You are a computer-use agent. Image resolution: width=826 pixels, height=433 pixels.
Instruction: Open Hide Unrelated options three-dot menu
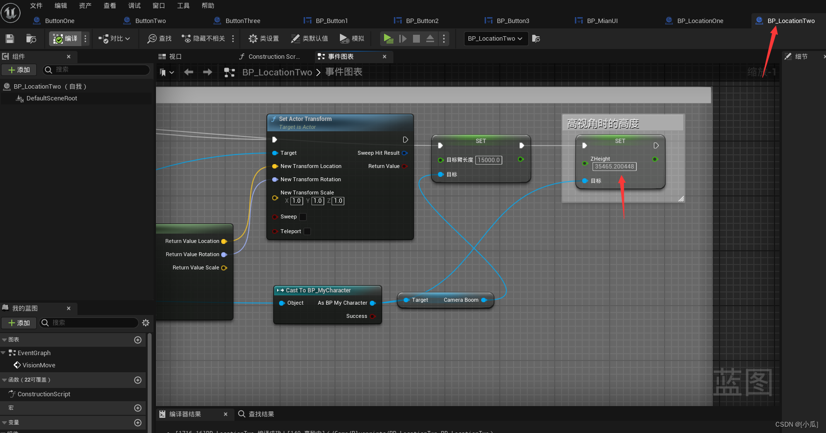233,39
